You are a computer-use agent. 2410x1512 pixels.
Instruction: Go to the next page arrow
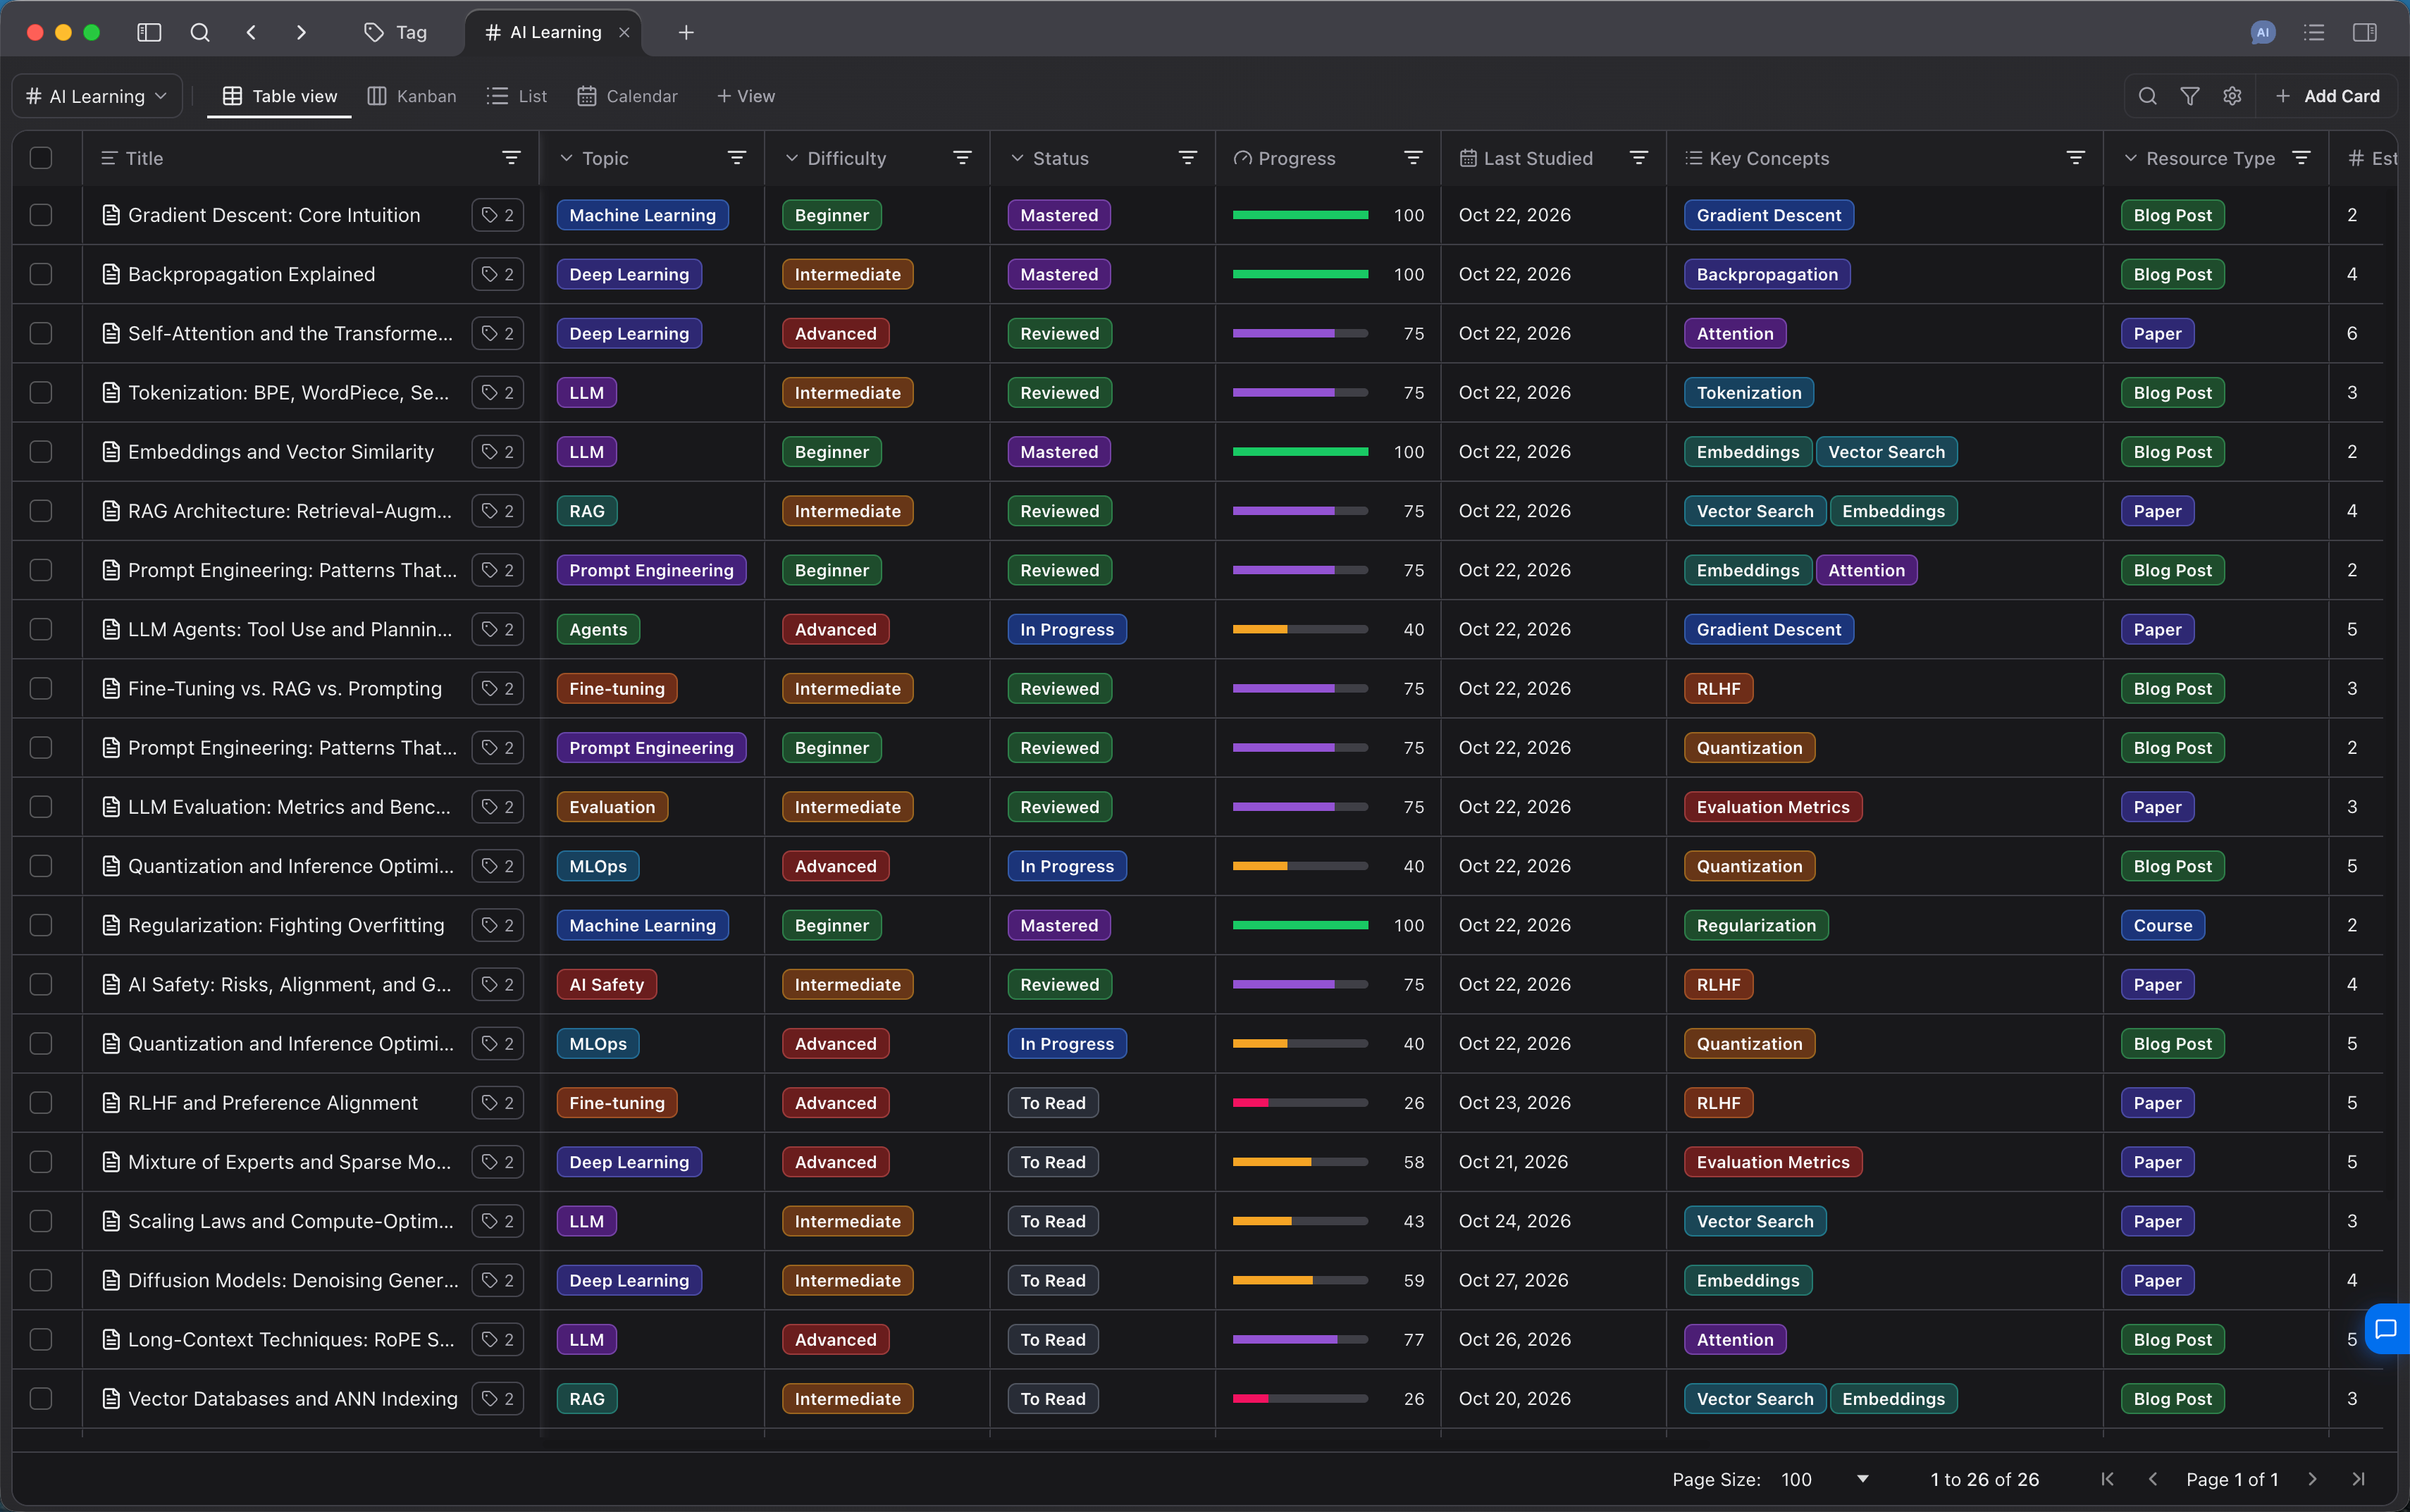pos(2312,1479)
